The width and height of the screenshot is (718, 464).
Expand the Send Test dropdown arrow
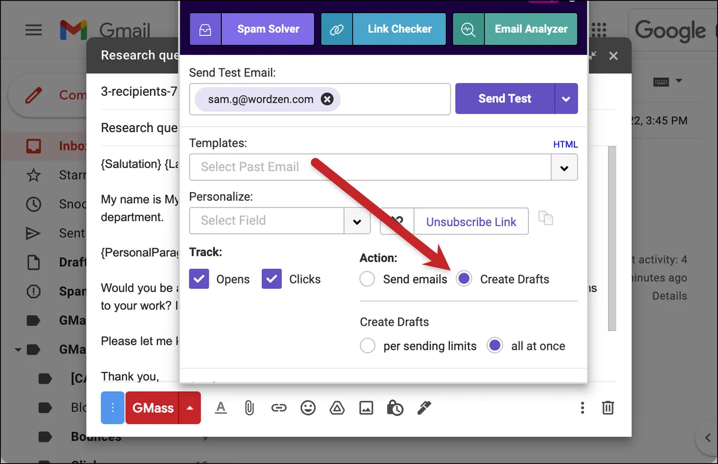[566, 99]
